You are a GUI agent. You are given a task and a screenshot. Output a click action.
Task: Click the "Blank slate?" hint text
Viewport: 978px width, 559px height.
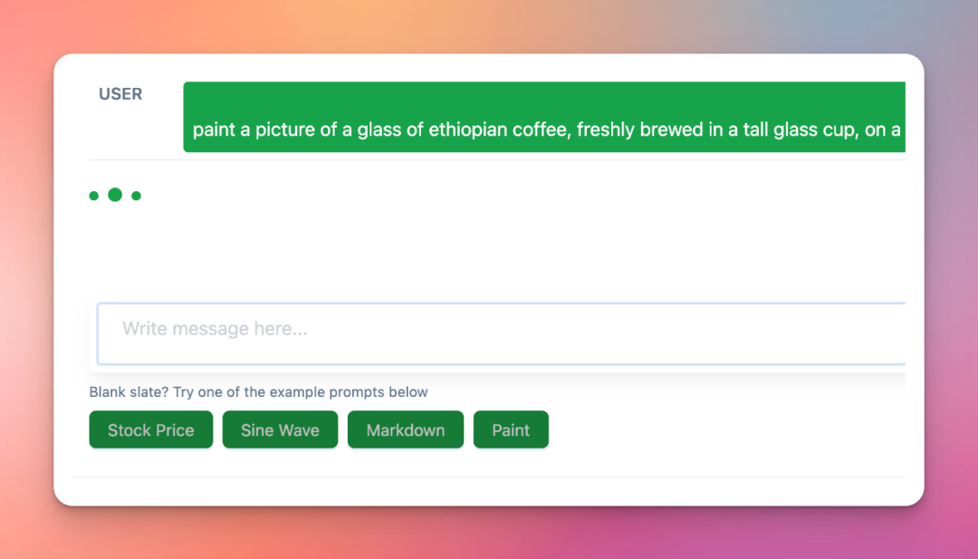tap(258, 392)
